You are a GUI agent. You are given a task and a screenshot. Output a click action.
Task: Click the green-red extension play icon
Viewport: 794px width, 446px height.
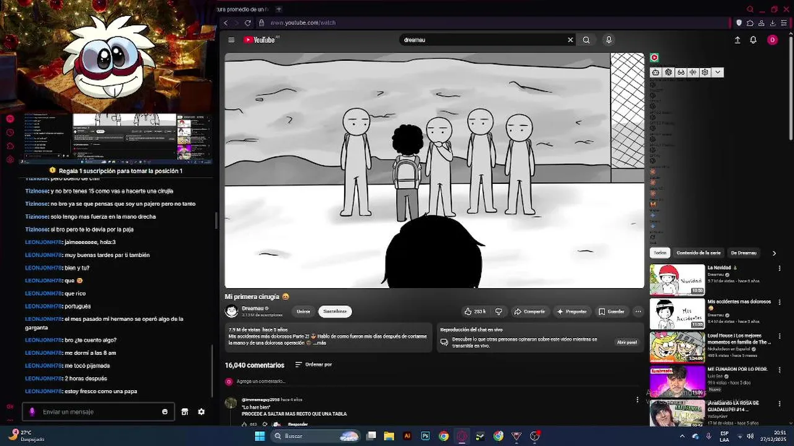click(654, 58)
